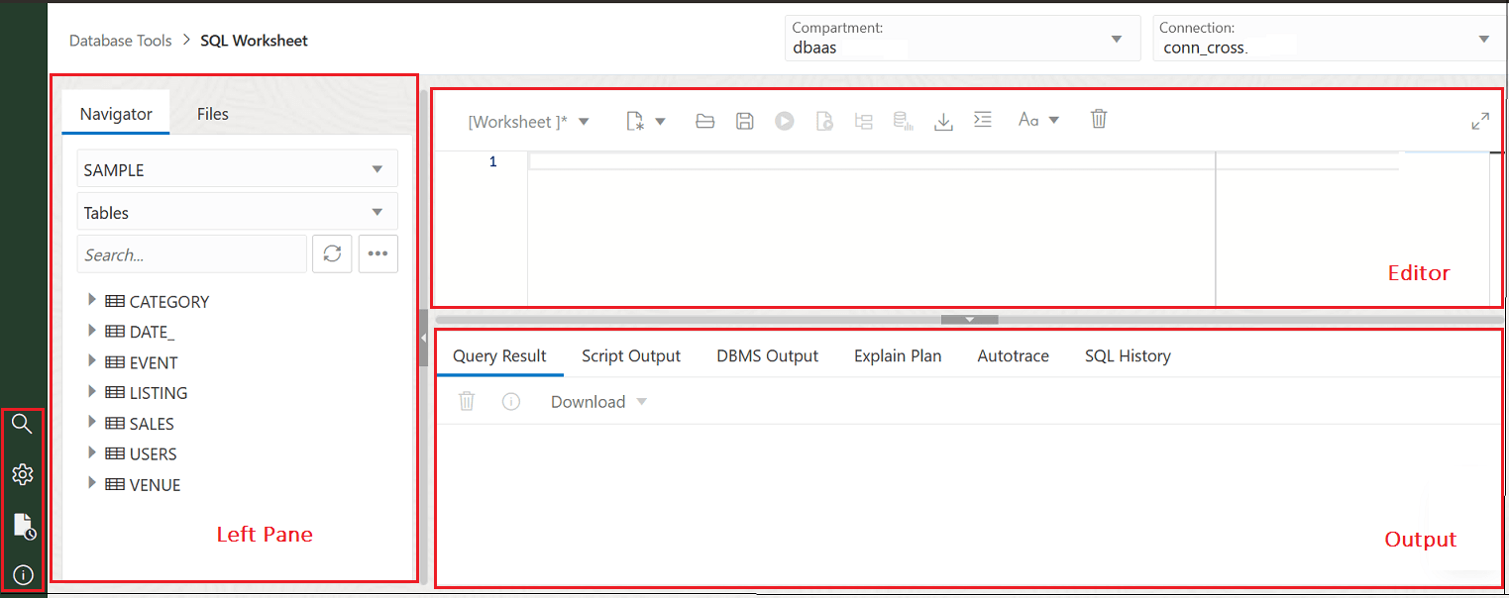Image resolution: width=1509 pixels, height=598 pixels.
Task: Expand the SALES table node
Action: click(x=92, y=423)
